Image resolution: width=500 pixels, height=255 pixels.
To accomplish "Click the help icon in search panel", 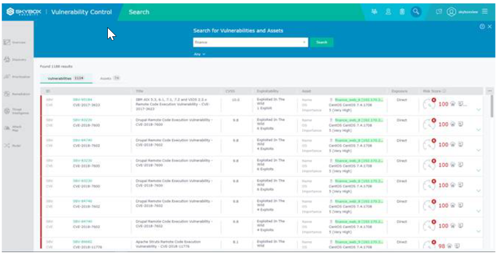I will point(482,27).
